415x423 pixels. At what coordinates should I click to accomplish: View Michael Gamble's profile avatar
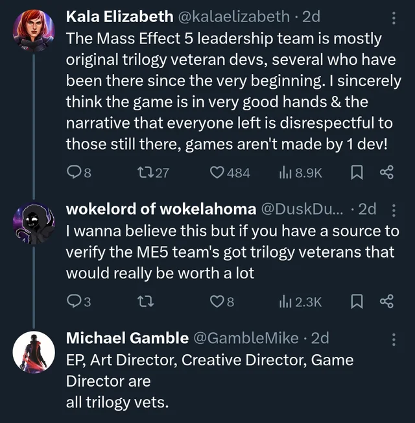point(33,352)
